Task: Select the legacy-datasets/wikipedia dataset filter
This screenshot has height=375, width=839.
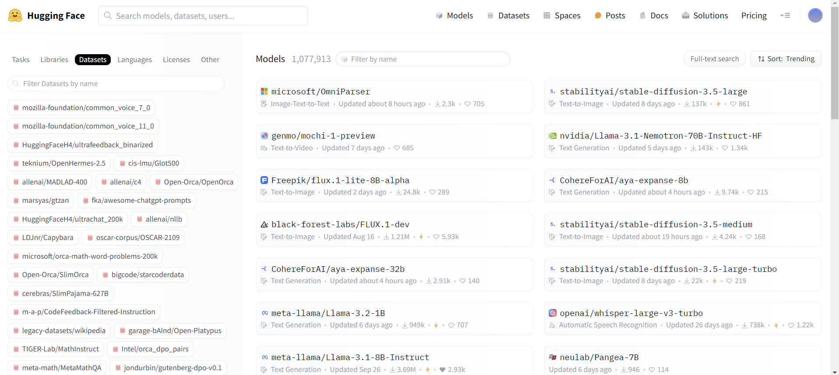Action: pyautogui.click(x=59, y=330)
